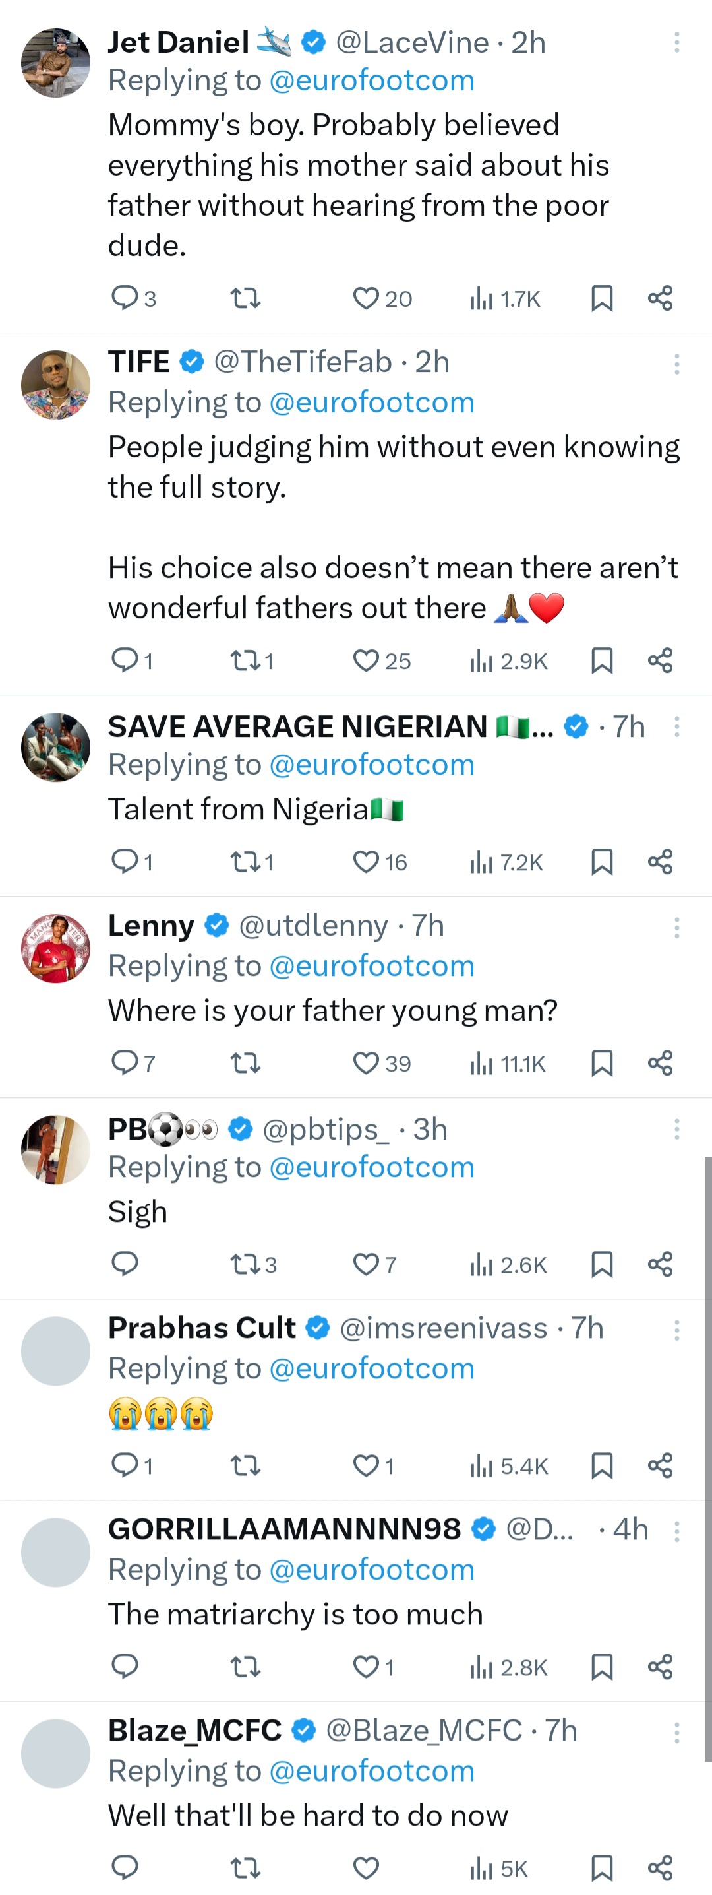Open @eurofootcom link in Lenny's reply

(372, 966)
